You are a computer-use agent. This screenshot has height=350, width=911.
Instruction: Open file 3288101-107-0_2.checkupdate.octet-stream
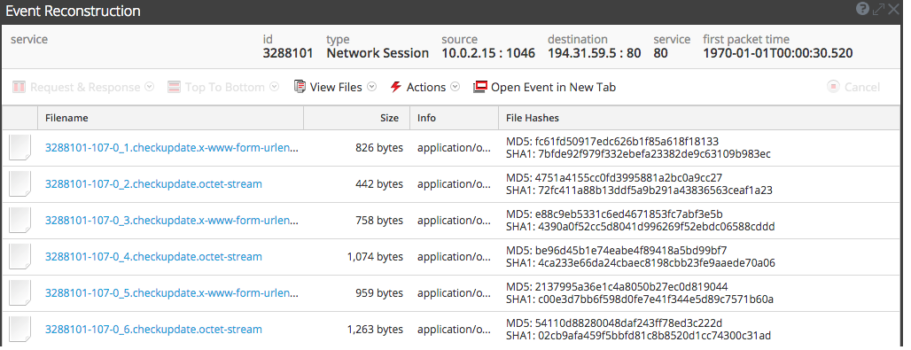click(x=153, y=183)
